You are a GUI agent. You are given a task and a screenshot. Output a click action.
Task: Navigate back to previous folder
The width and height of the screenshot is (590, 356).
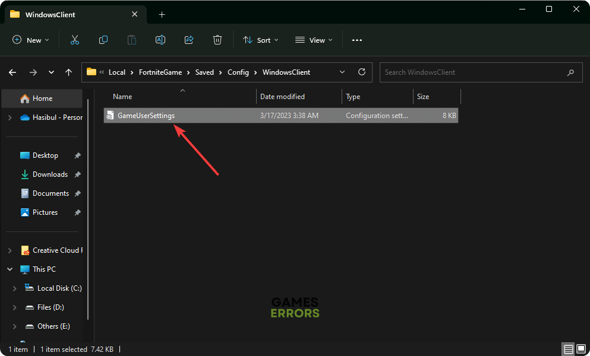(12, 72)
